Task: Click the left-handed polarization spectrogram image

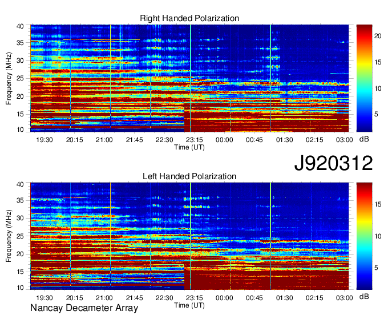Action: pyautogui.click(x=189, y=236)
